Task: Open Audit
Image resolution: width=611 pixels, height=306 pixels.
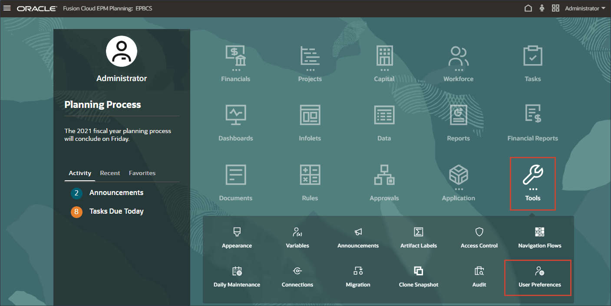Action: [x=479, y=277]
